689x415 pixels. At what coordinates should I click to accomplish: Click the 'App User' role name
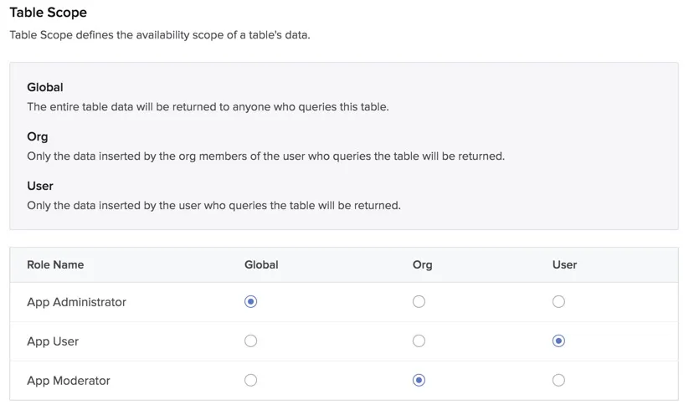point(53,341)
